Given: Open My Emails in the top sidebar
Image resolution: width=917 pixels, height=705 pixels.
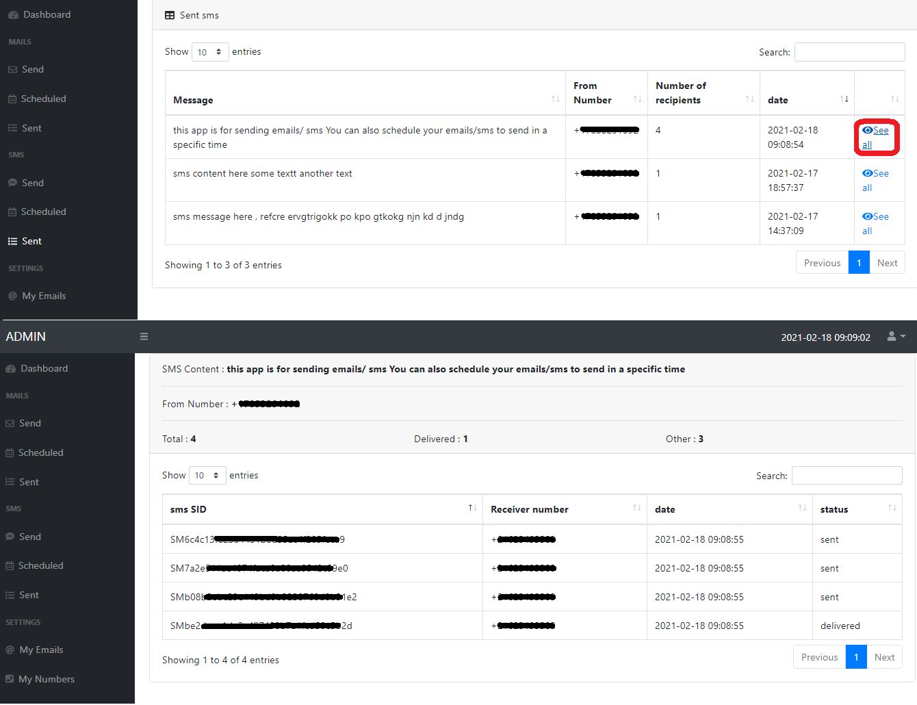Looking at the screenshot, I should (44, 296).
